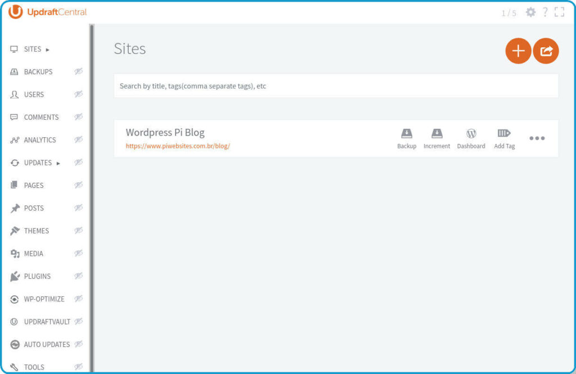Click the orange share/export sites button
The image size is (576, 374).
[546, 51]
